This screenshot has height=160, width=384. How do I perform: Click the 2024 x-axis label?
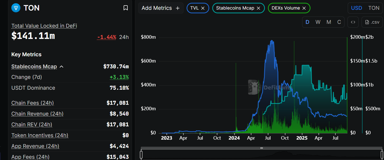[x=234, y=138]
